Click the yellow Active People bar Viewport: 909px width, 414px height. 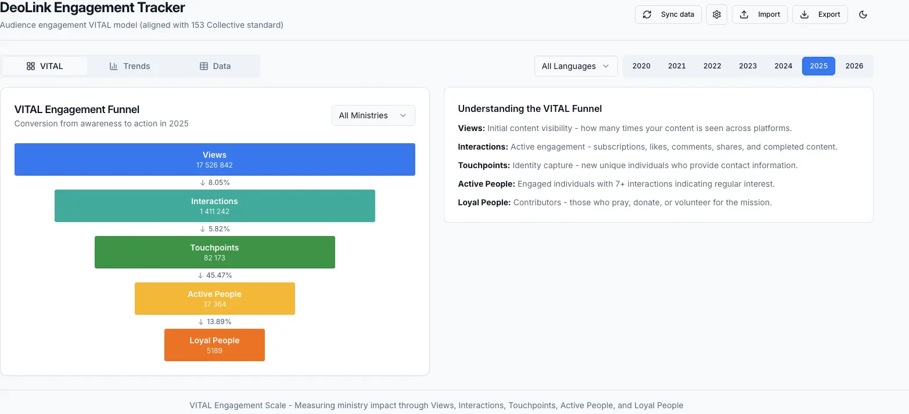click(x=214, y=299)
